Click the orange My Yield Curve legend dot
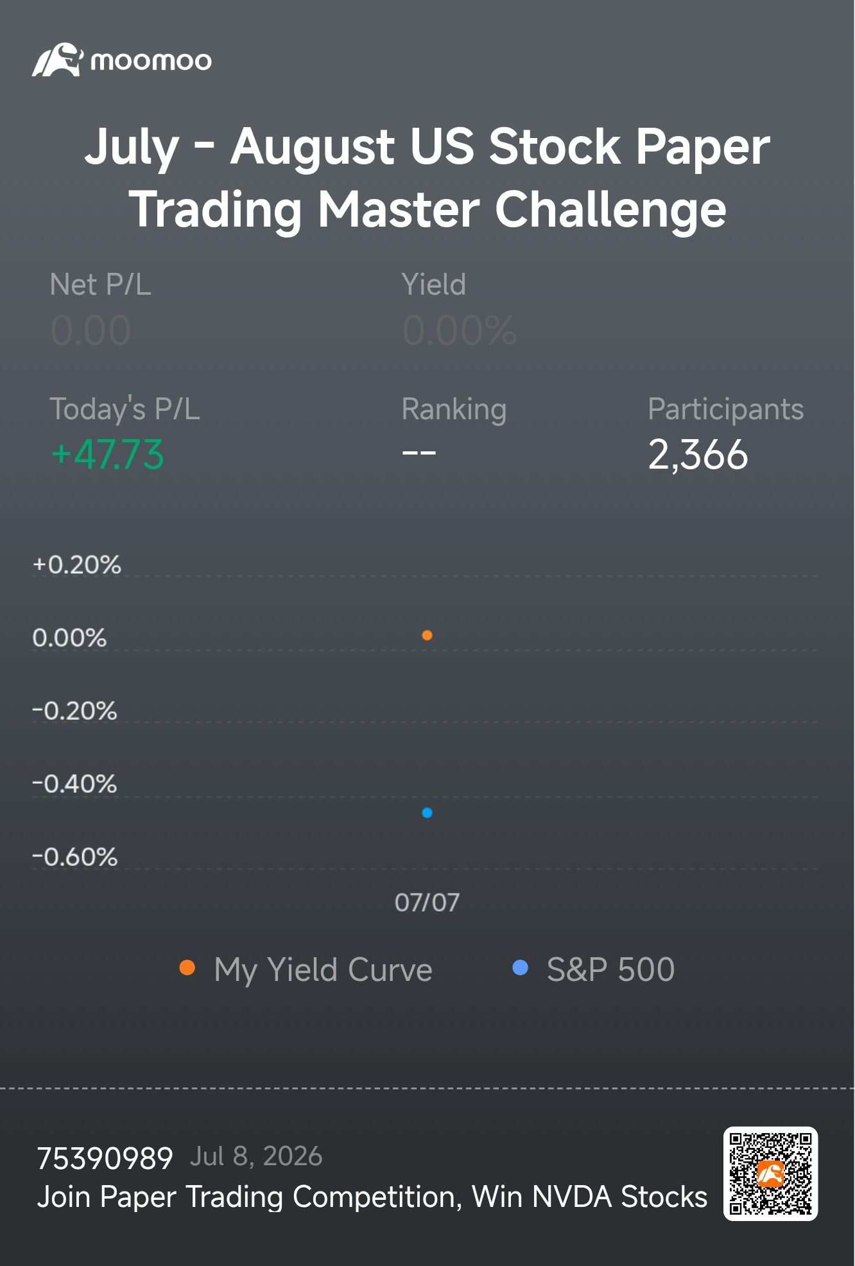This screenshot has height=1266, width=855. (187, 968)
